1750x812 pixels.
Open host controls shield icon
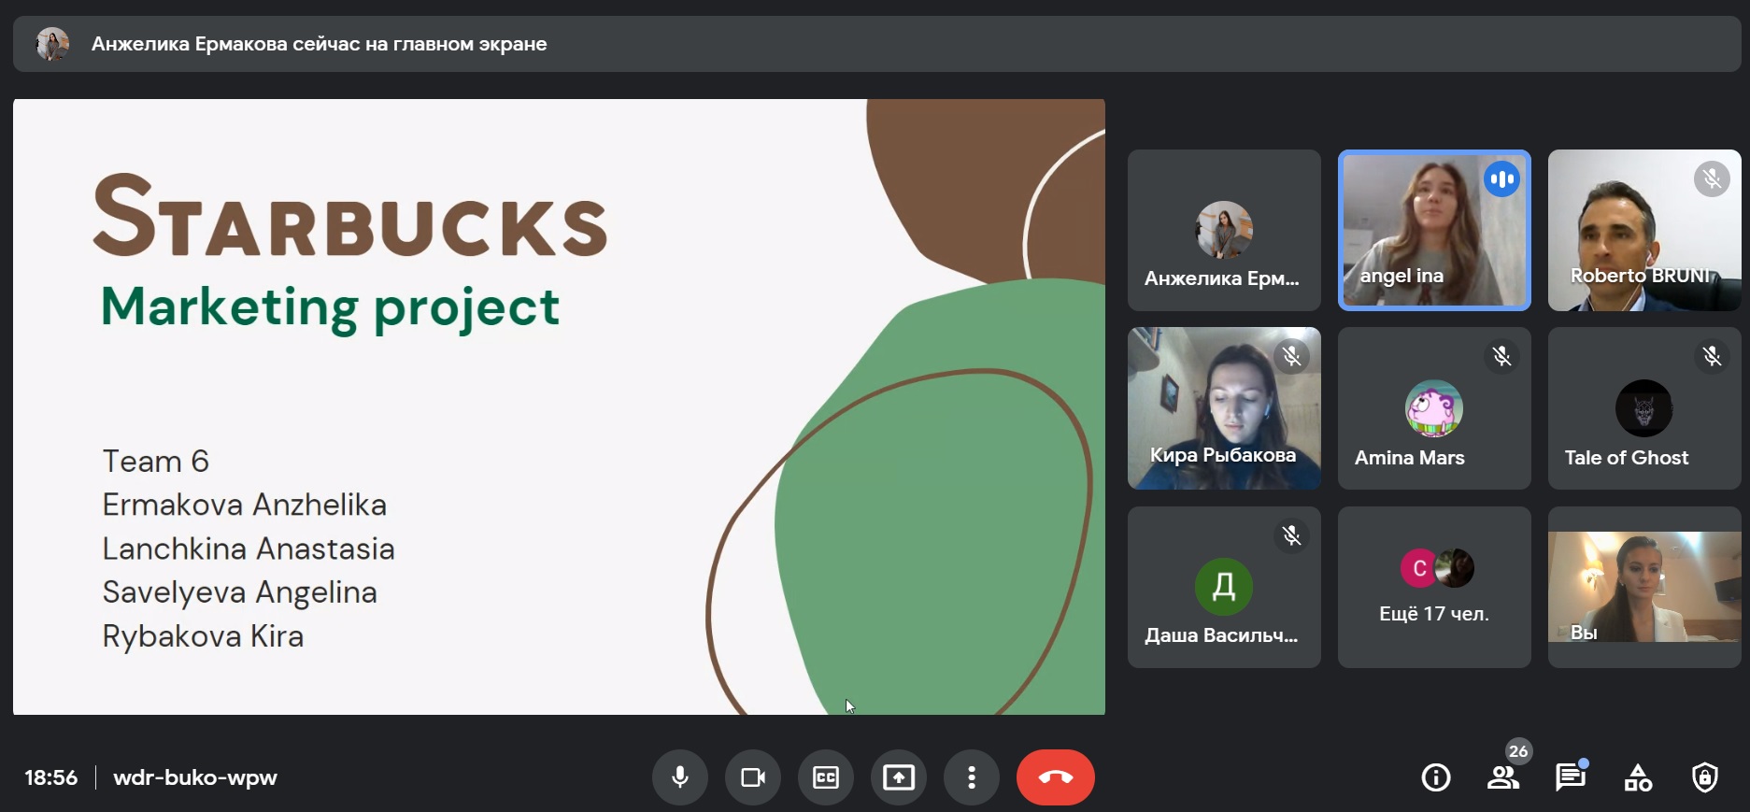(x=1705, y=777)
